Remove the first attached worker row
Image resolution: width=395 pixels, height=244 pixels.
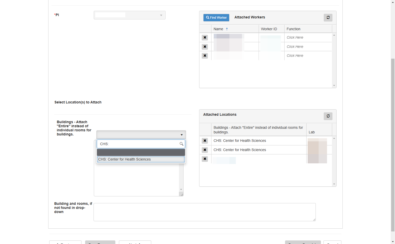(205, 38)
